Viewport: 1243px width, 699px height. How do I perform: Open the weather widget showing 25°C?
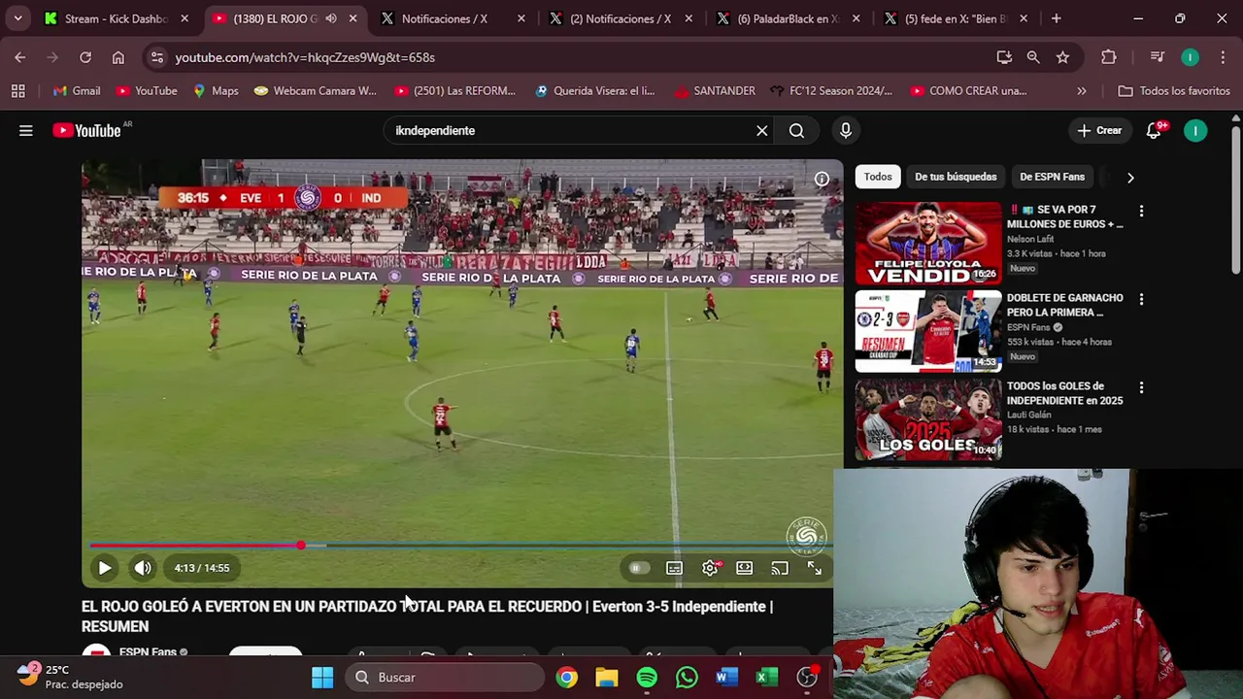pyautogui.click(x=72, y=677)
